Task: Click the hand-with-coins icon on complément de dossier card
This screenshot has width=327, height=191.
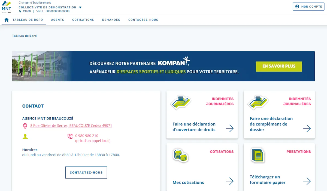Action: pos(258,102)
